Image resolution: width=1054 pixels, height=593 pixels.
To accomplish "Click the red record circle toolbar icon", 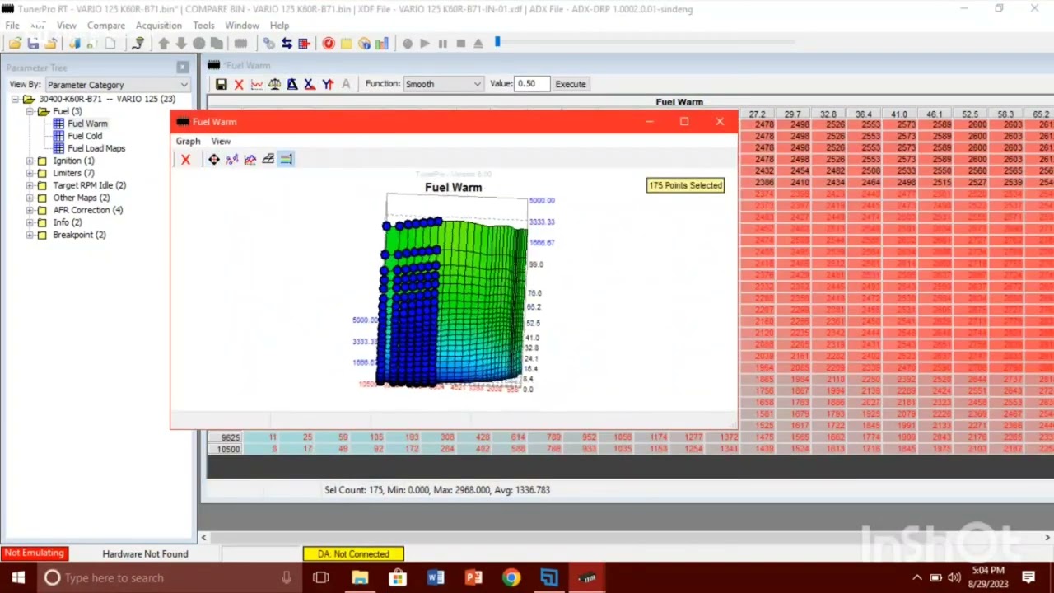I will coord(329,44).
